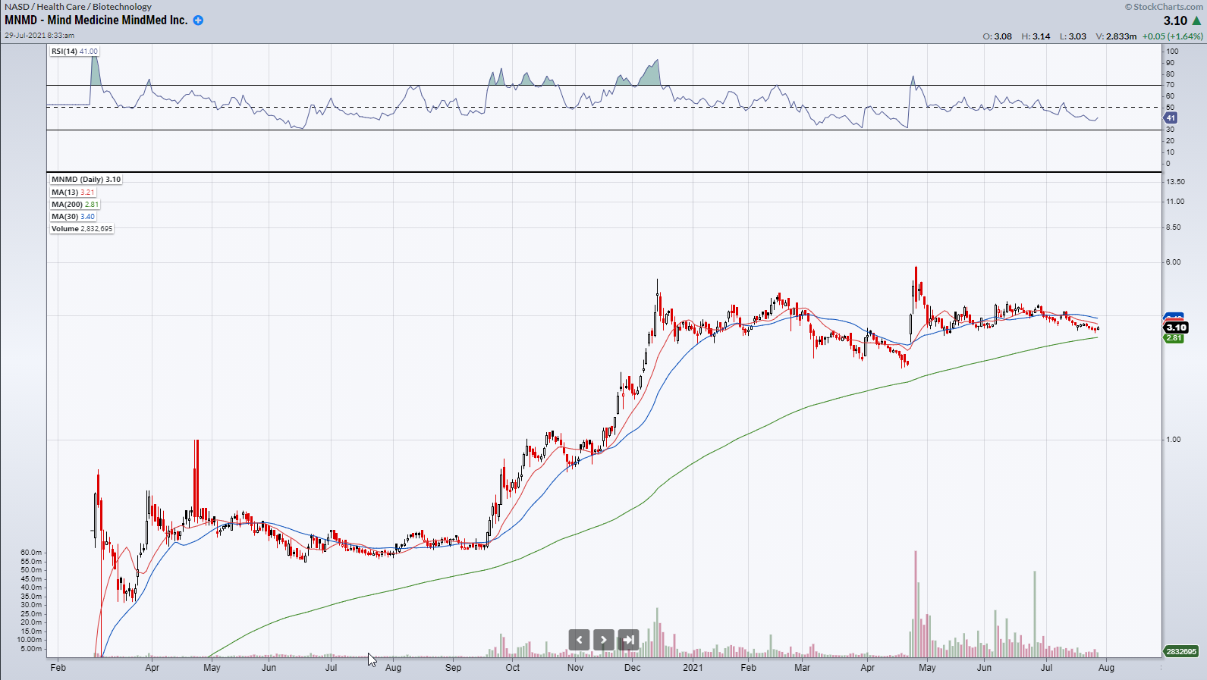This screenshot has width=1207, height=680.
Task: Click the MA(13) 3.21 legend label
Action: [73, 193]
